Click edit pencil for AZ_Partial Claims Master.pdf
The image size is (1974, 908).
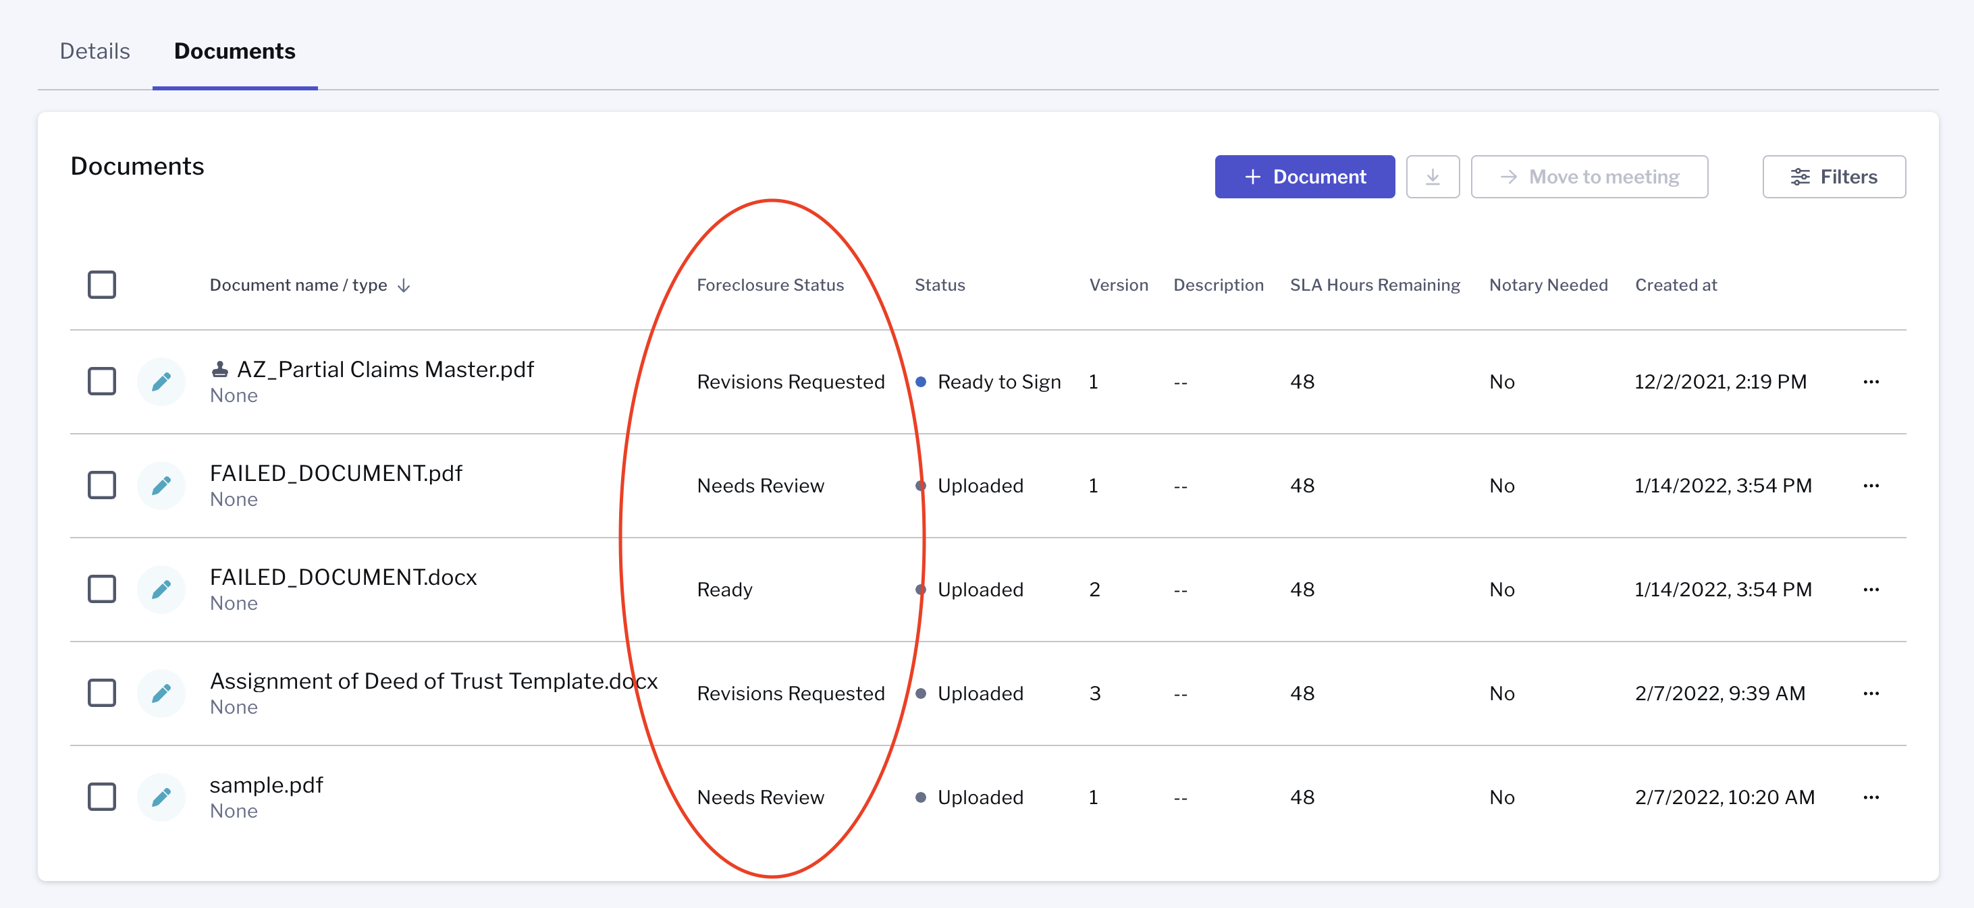161,381
